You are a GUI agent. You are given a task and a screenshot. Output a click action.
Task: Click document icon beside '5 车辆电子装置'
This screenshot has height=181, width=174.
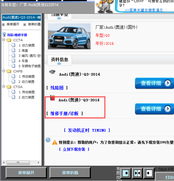click(x=14, y=66)
